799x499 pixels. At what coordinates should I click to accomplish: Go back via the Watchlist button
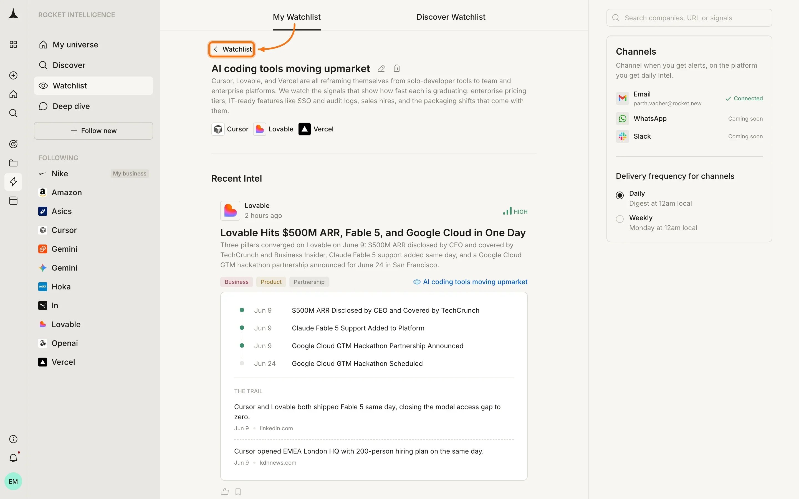232,49
